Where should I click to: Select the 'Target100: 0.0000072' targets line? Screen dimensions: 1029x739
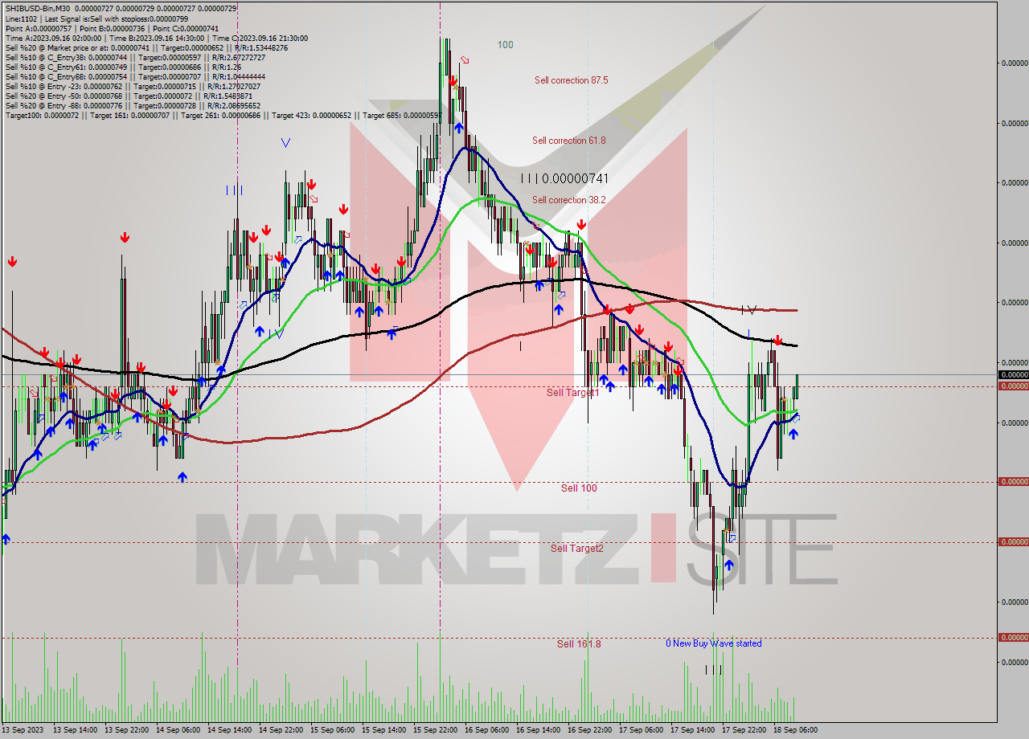[223, 116]
